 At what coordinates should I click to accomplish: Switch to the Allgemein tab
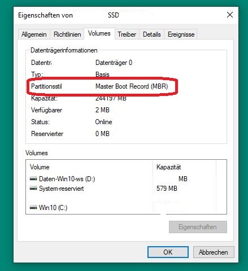[x=34, y=34]
